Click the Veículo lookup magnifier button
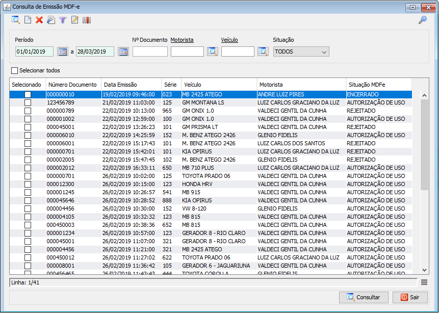Image resolution: width=439 pixels, height=313 pixels. tap(263, 51)
